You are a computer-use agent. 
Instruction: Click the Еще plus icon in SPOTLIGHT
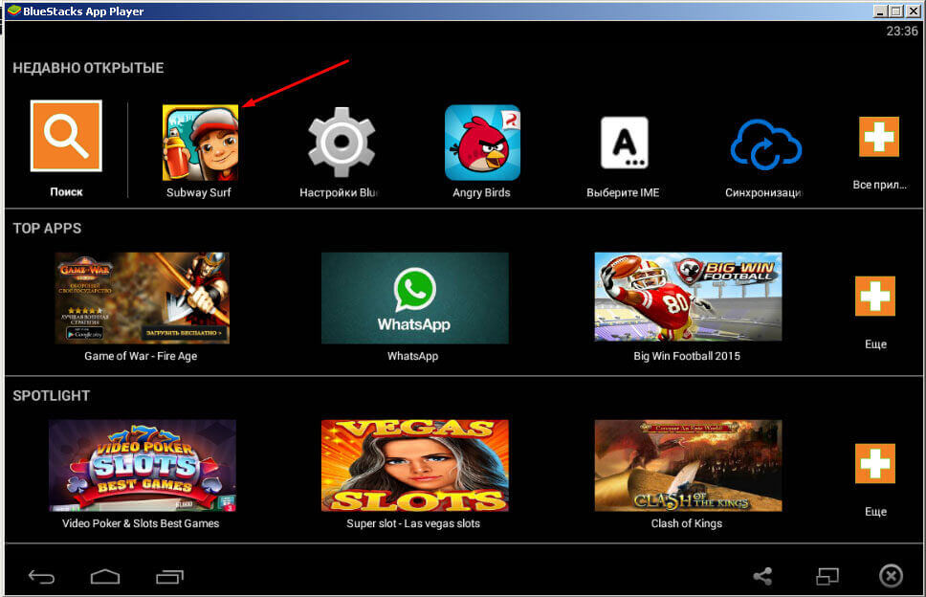pos(875,464)
